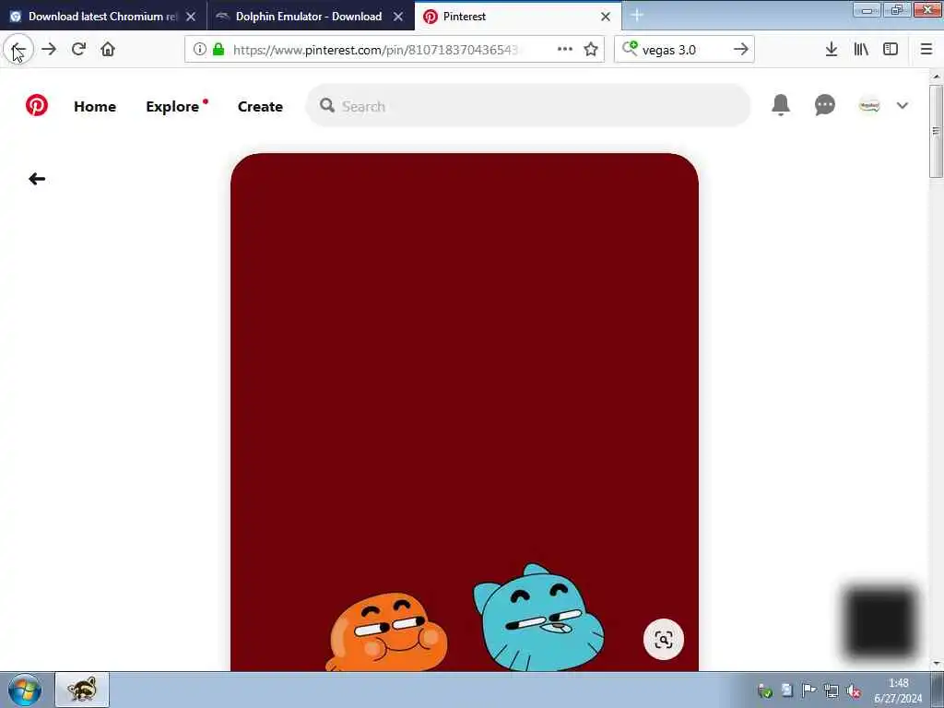Open Pinterest messages chat bubble
Viewport: 944px width, 708px height.
coord(824,105)
